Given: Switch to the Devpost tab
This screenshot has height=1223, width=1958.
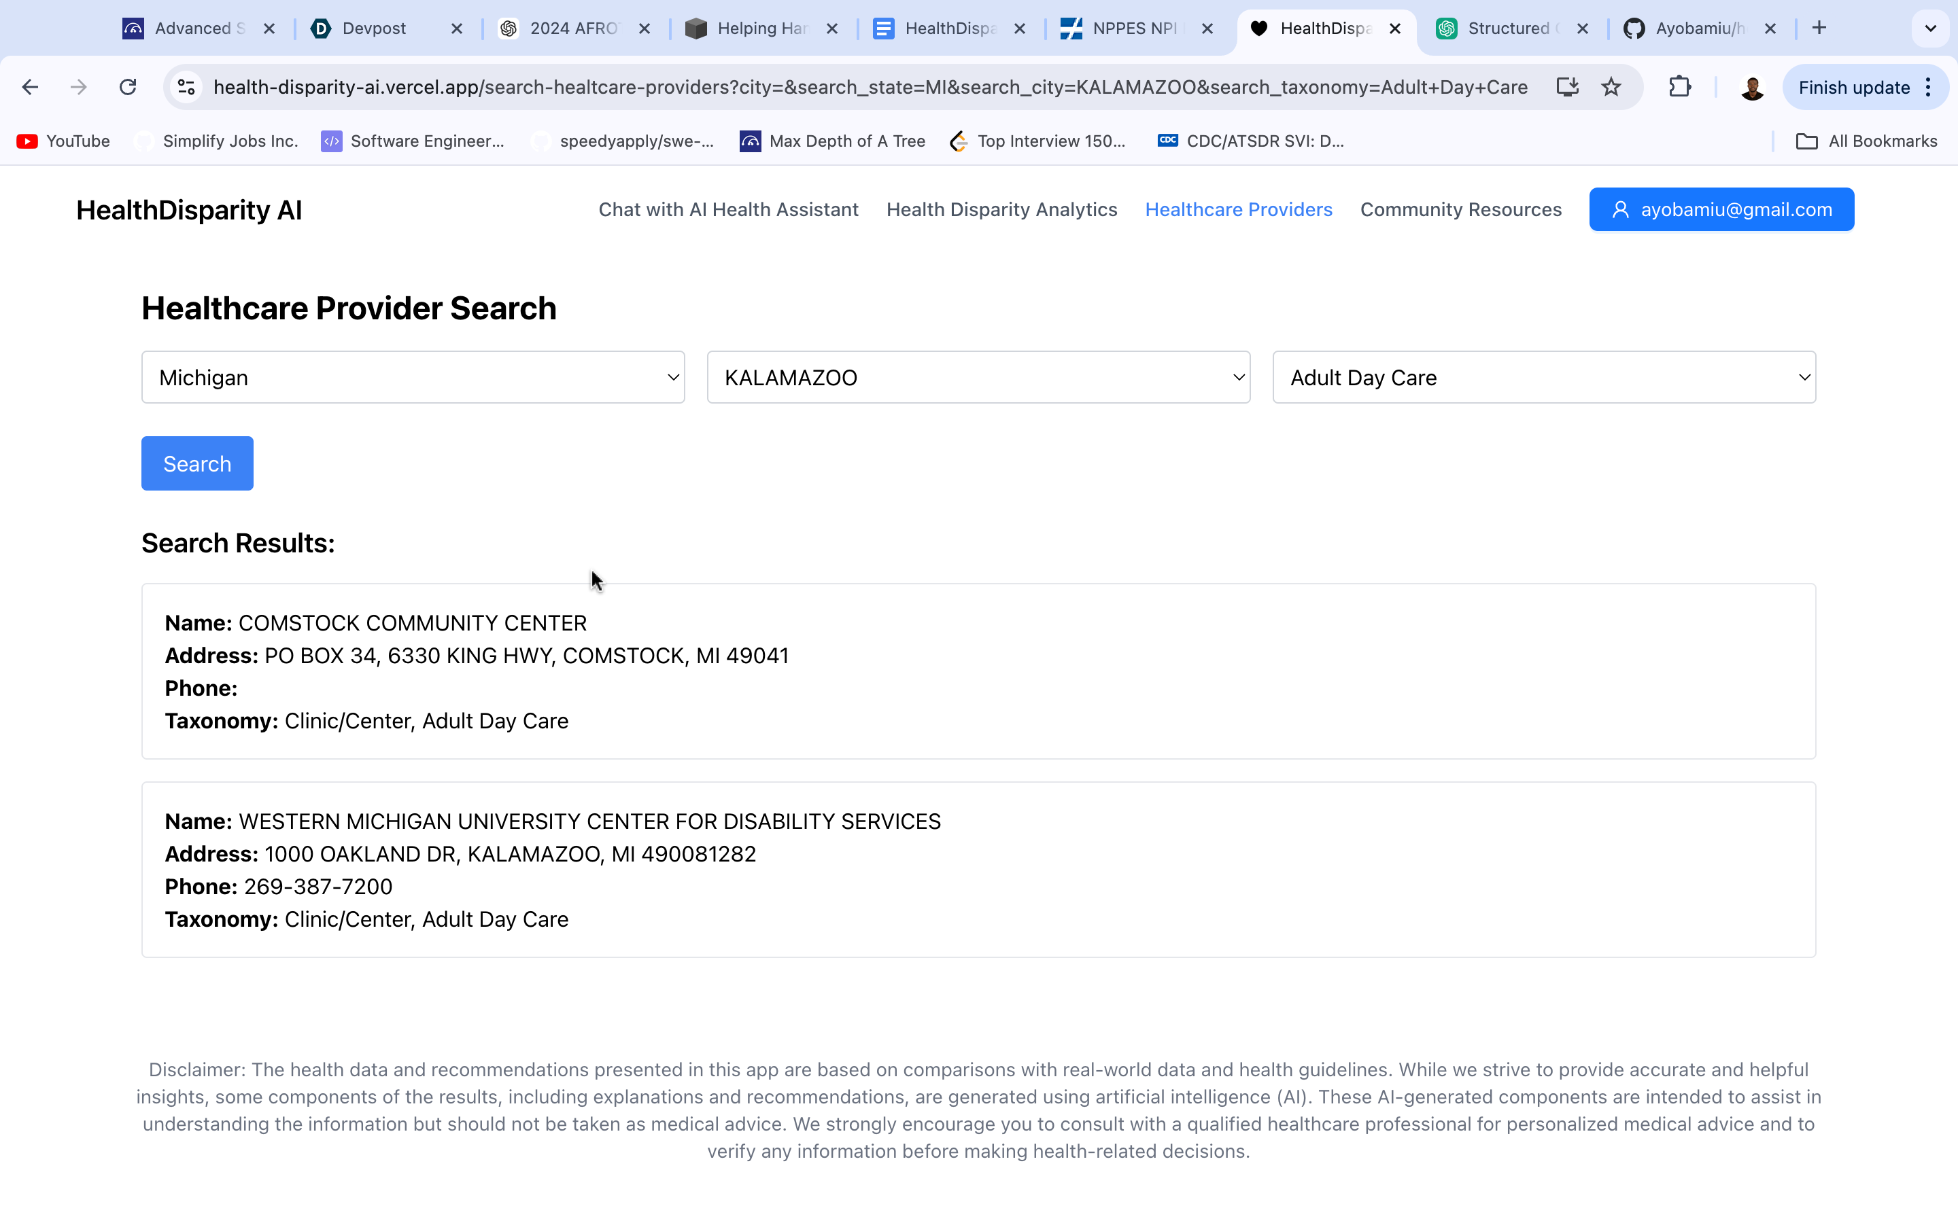Looking at the screenshot, I should [x=374, y=29].
